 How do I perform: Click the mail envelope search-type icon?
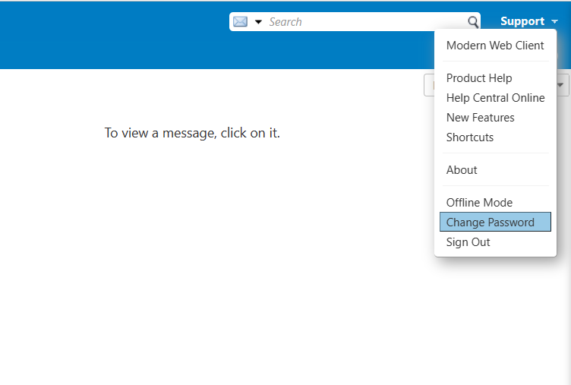tap(240, 22)
